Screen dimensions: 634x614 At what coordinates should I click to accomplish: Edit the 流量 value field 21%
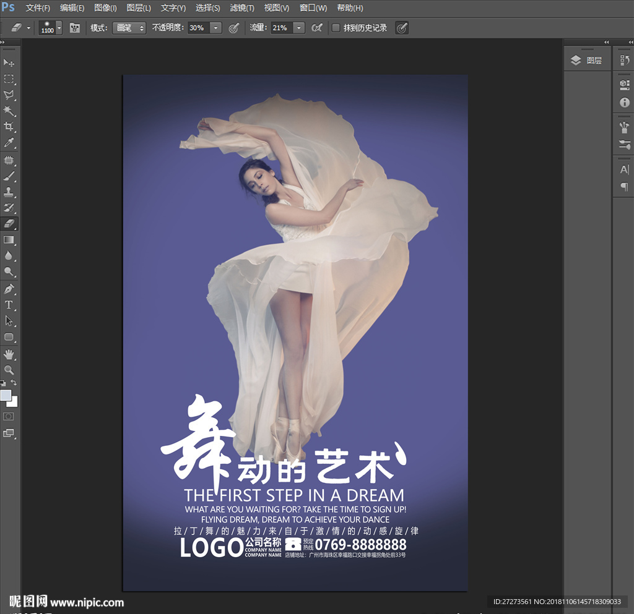(282, 28)
